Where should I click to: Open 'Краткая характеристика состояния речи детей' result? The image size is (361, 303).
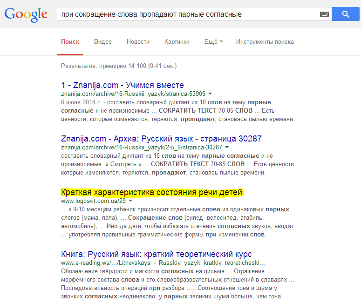(x=152, y=192)
